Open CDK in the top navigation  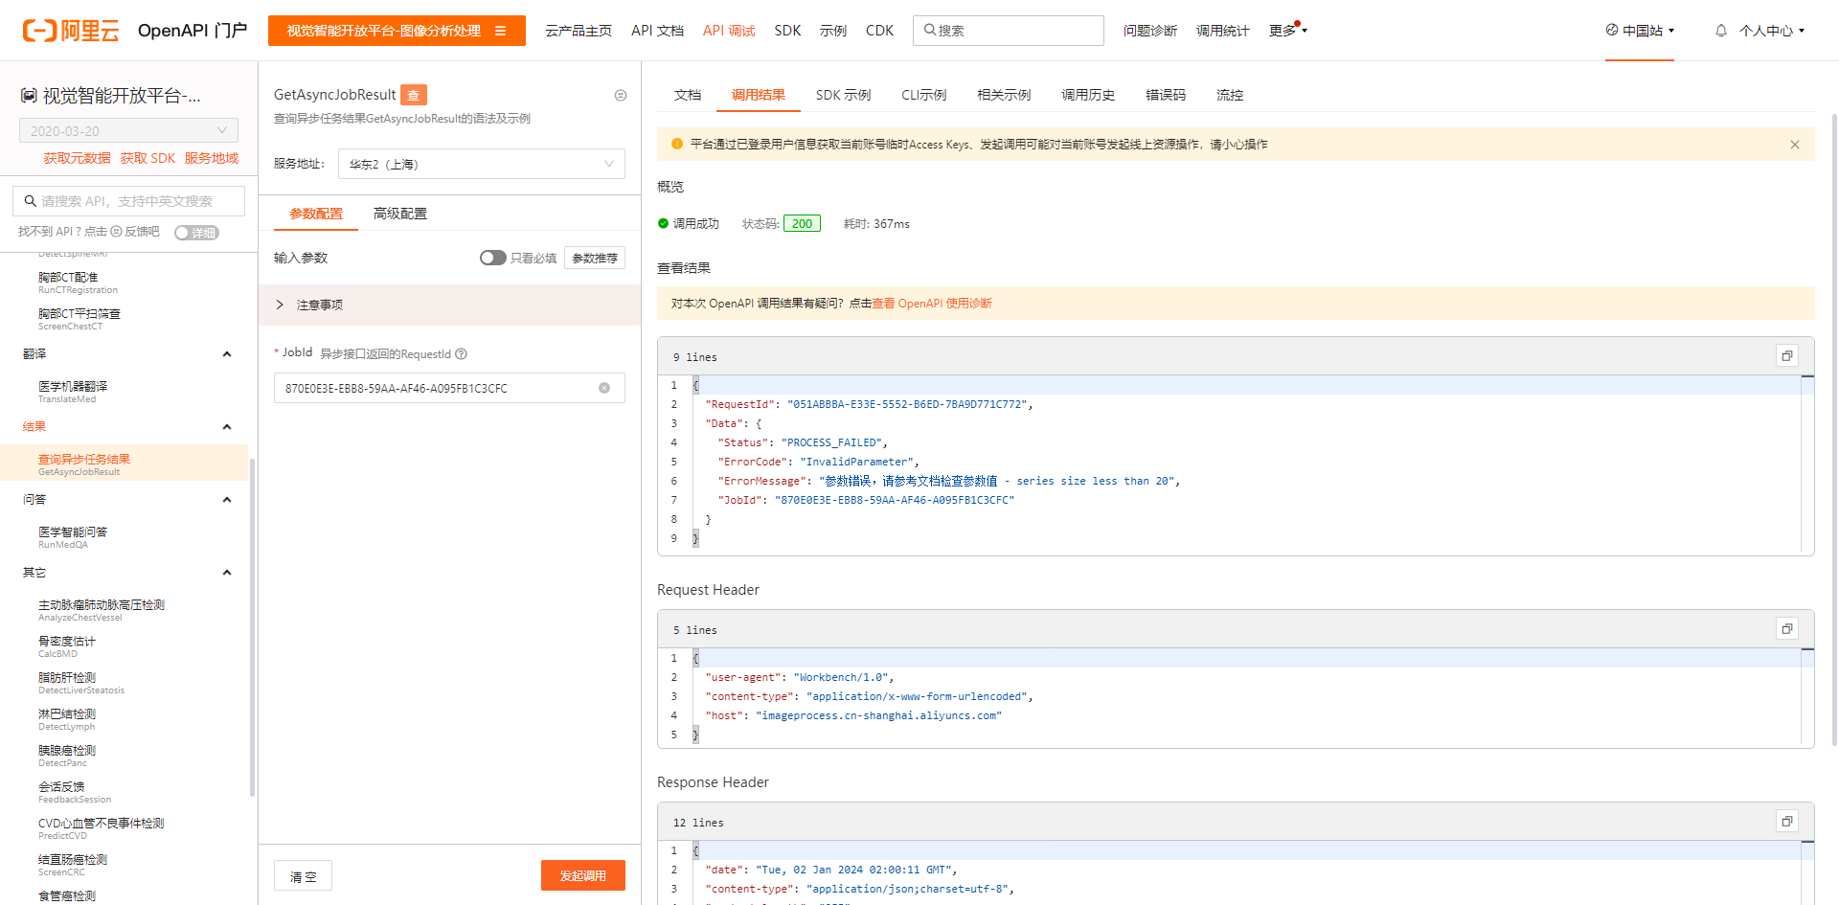pyautogui.click(x=879, y=31)
